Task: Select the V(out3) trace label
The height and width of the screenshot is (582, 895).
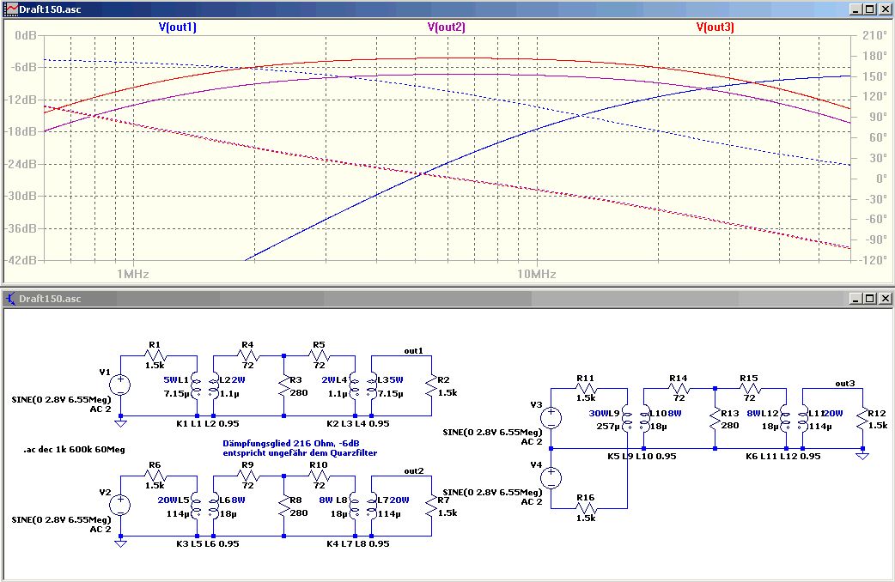Action: [715, 27]
